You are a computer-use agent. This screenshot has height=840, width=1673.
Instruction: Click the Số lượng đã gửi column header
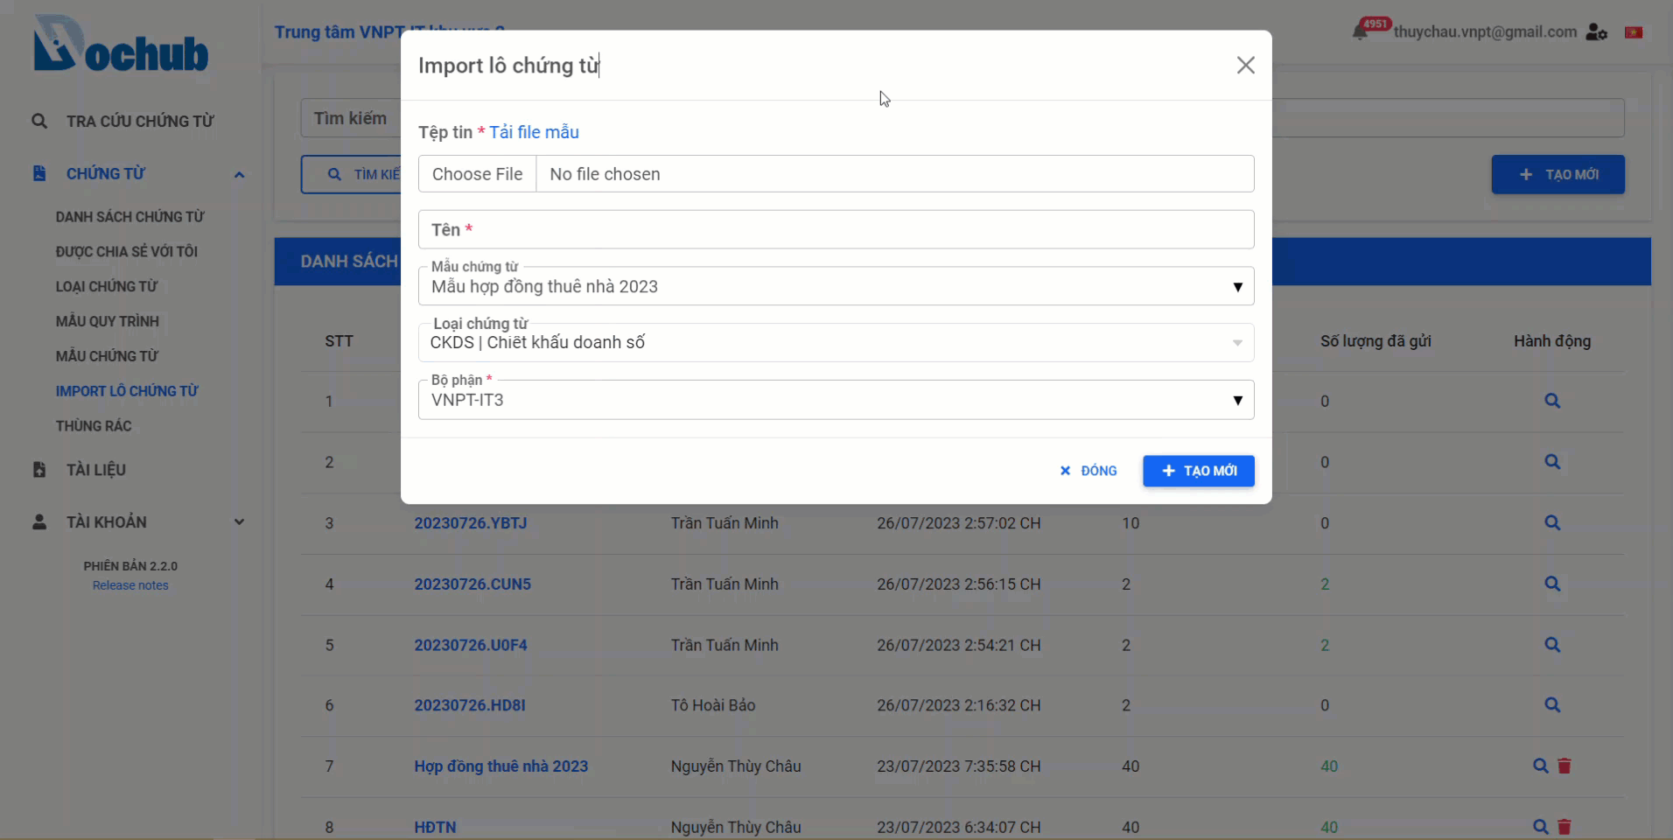(1375, 341)
